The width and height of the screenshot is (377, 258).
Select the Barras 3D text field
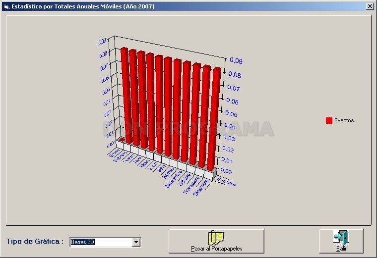tap(101, 242)
